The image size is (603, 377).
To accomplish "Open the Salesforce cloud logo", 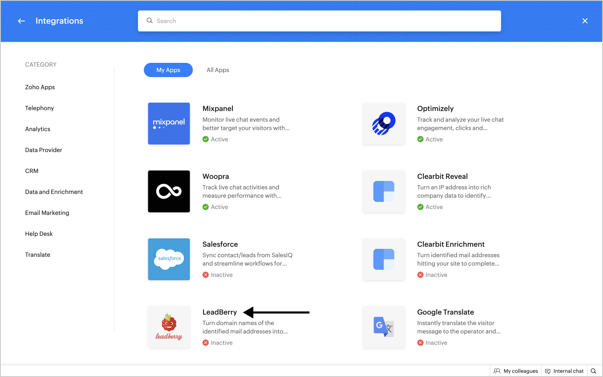I will click(x=169, y=259).
